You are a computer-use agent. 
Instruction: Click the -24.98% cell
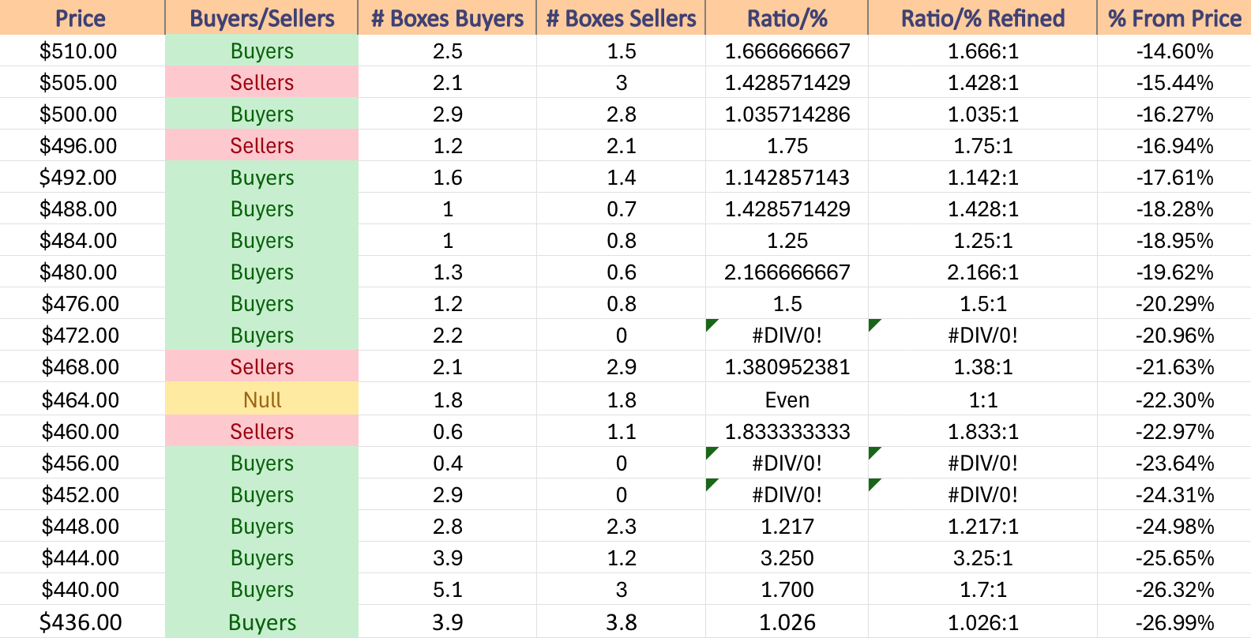point(1174,526)
